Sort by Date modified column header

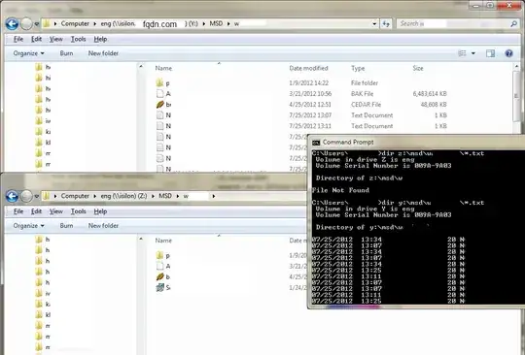[x=308, y=68]
